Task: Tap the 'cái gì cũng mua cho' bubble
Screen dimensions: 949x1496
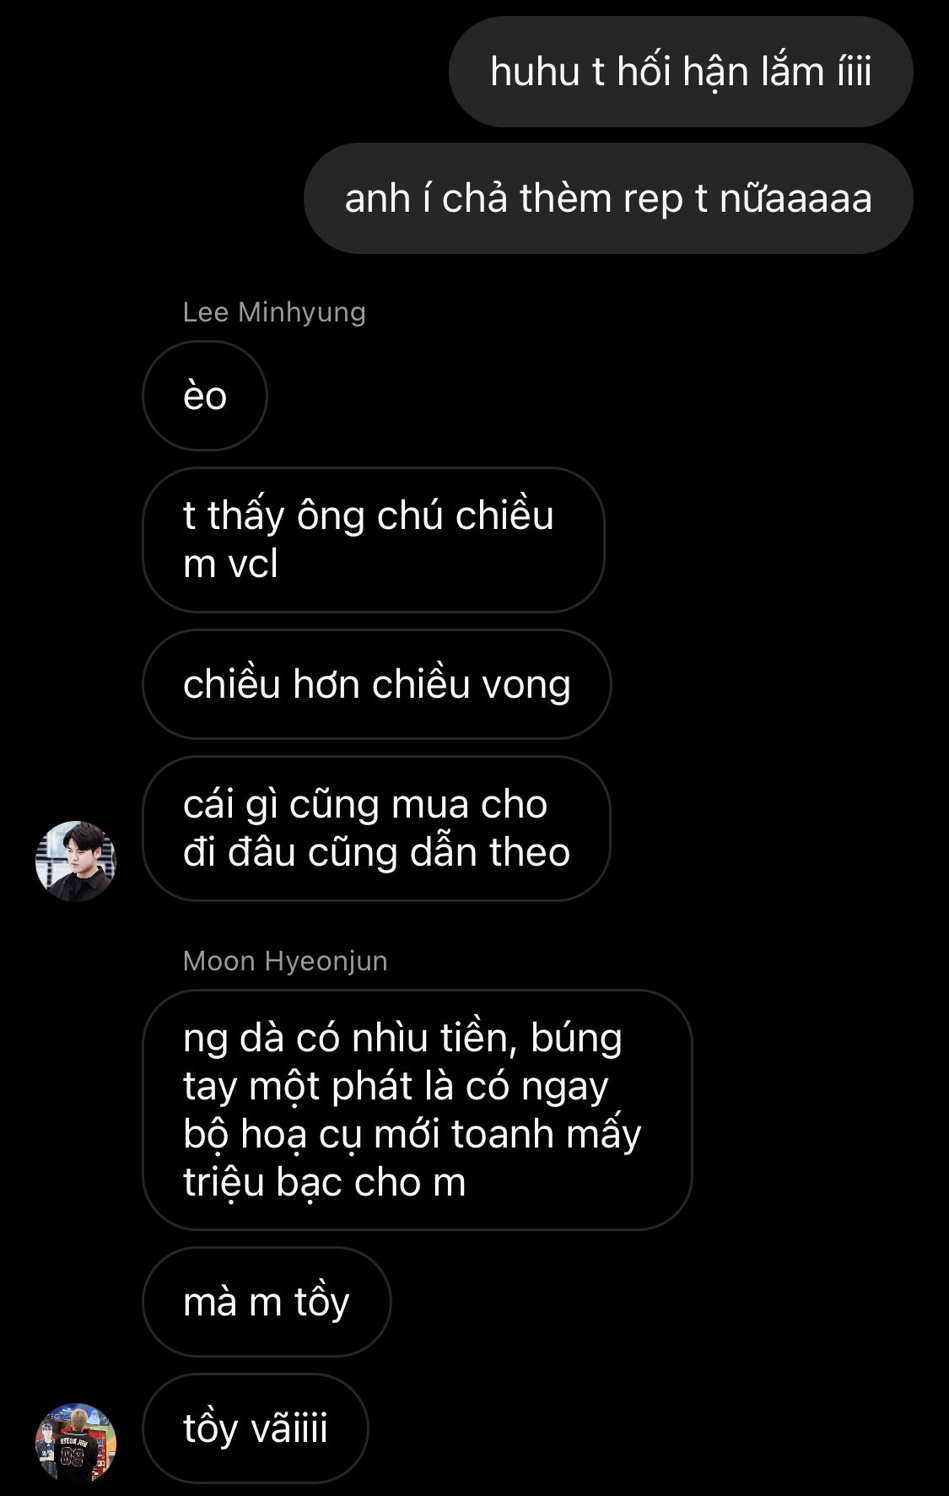Action: pyautogui.click(x=376, y=829)
